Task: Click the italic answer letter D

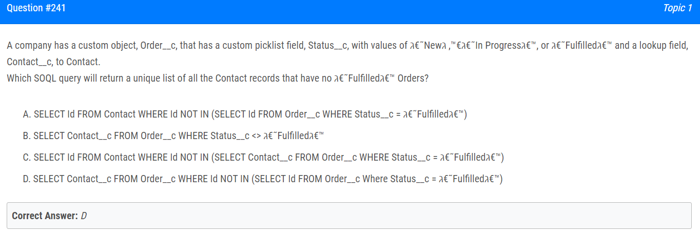Action: point(84,216)
